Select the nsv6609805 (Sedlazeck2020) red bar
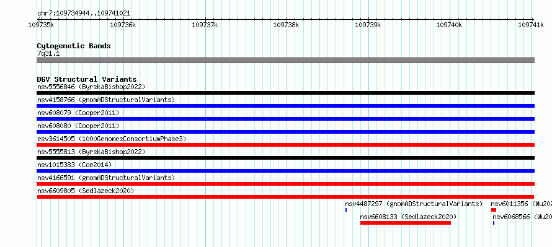Viewport: 552px width, 247px height. coord(285,197)
